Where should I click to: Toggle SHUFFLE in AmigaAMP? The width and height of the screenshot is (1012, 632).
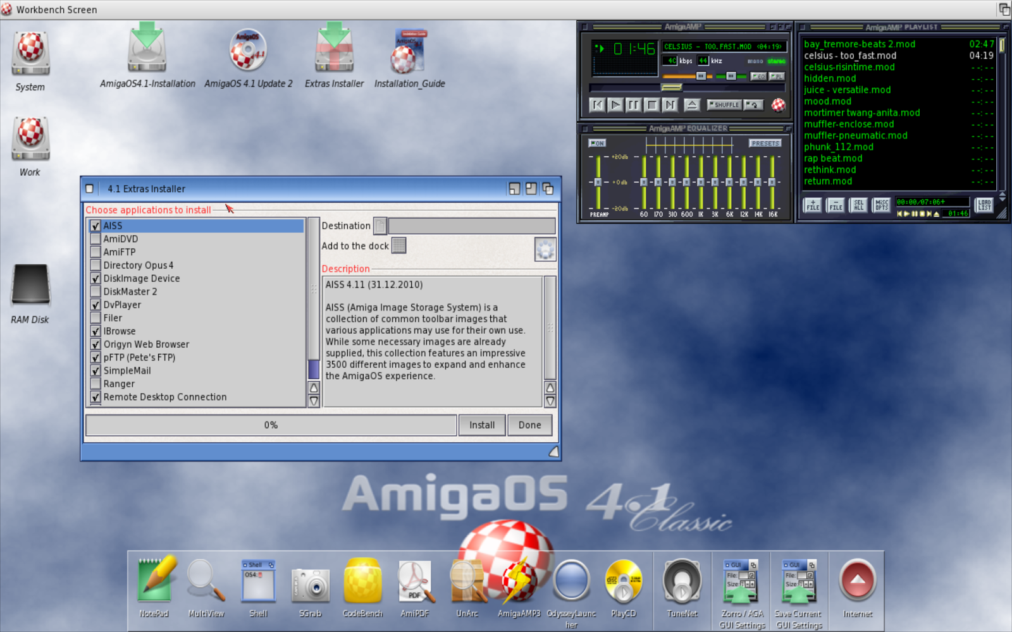[724, 105]
